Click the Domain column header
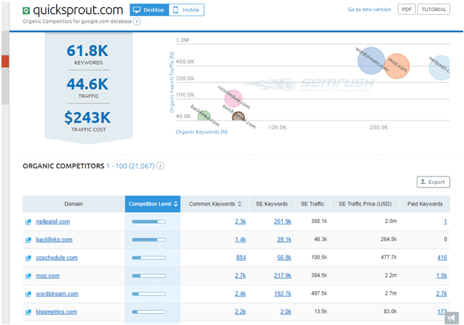The image size is (464, 325). (74, 204)
